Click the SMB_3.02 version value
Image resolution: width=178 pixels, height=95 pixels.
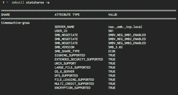(115, 47)
